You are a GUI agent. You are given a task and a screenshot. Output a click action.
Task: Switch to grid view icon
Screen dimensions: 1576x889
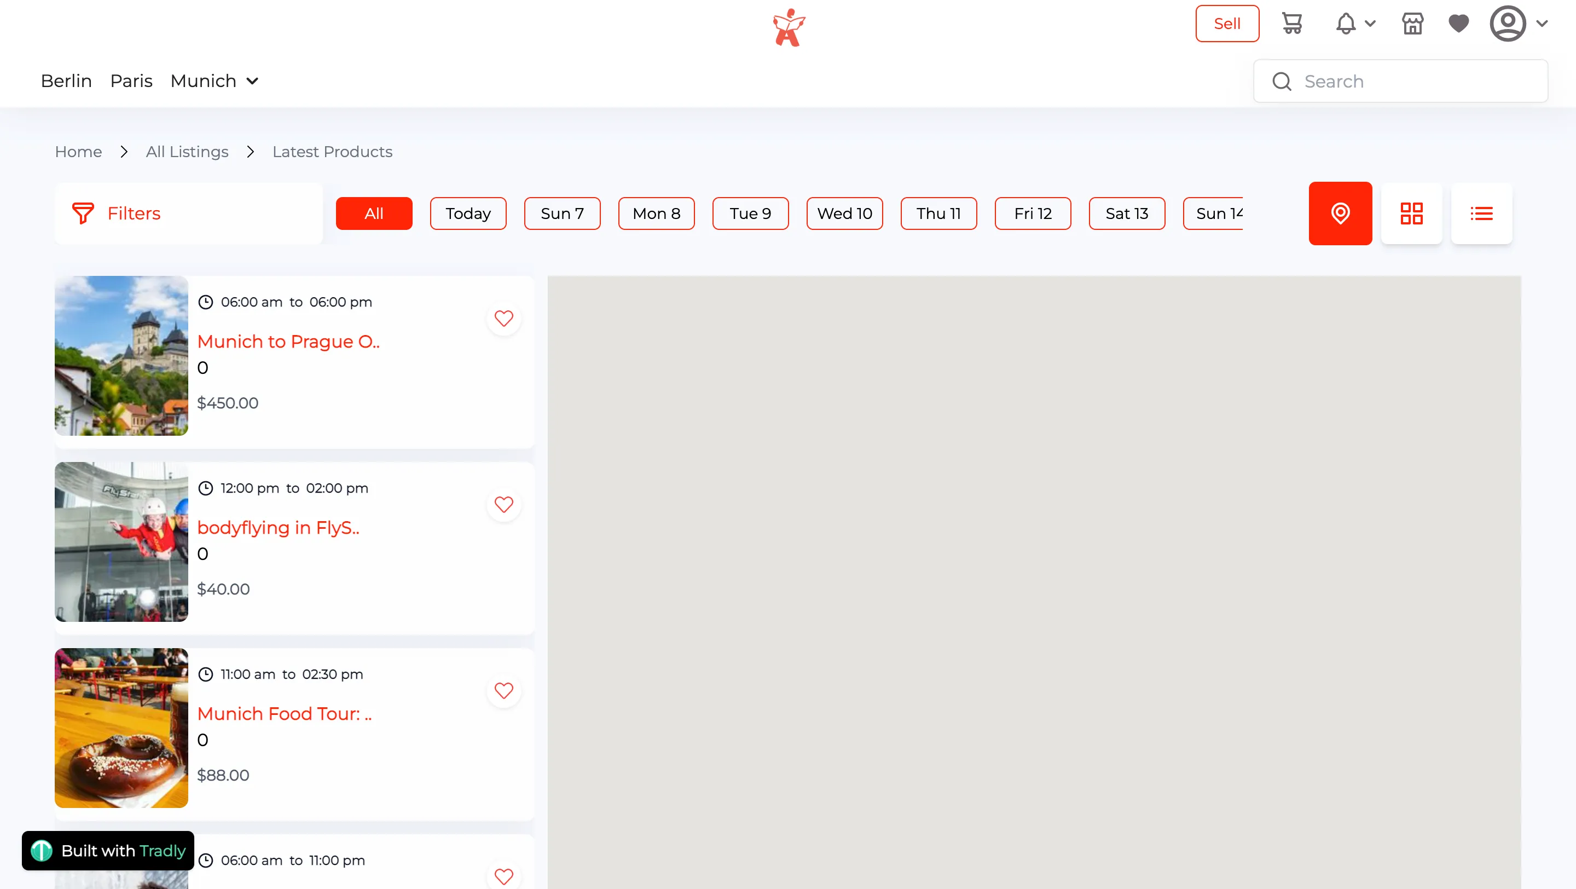(x=1411, y=213)
